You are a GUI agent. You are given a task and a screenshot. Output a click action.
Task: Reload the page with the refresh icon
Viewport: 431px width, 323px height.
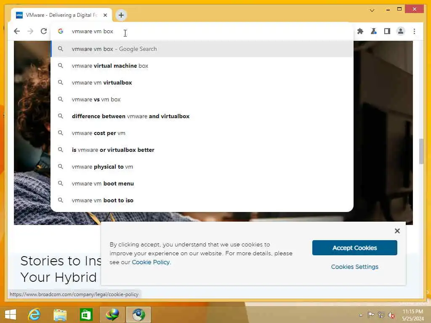click(44, 31)
